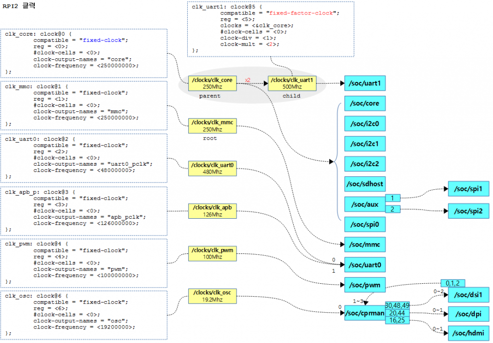Click the /soc/aux device box
This screenshot has height=343, width=493.
pyautogui.click(x=365, y=205)
